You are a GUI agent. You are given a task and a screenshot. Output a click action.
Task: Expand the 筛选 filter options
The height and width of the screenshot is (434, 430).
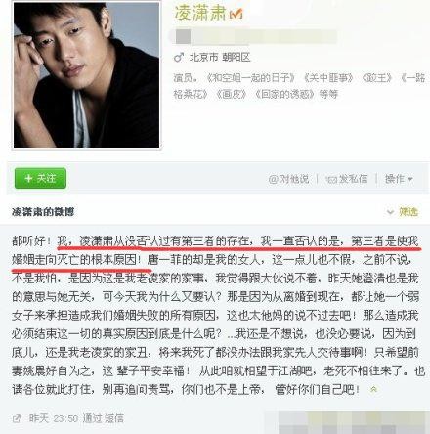408,212
